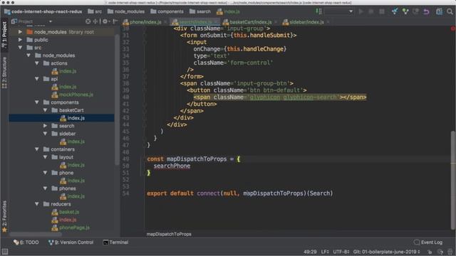Open the 2: Favorites tool window tab
Screen dimensions: 456x256
(x=4, y=216)
